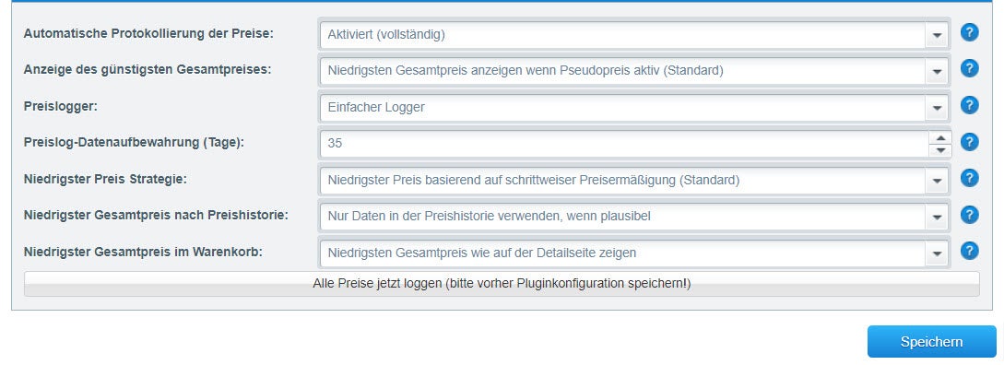1004x365 pixels.
Task: Open the Preishistorie plausibel dropdown
Action: 634,217
